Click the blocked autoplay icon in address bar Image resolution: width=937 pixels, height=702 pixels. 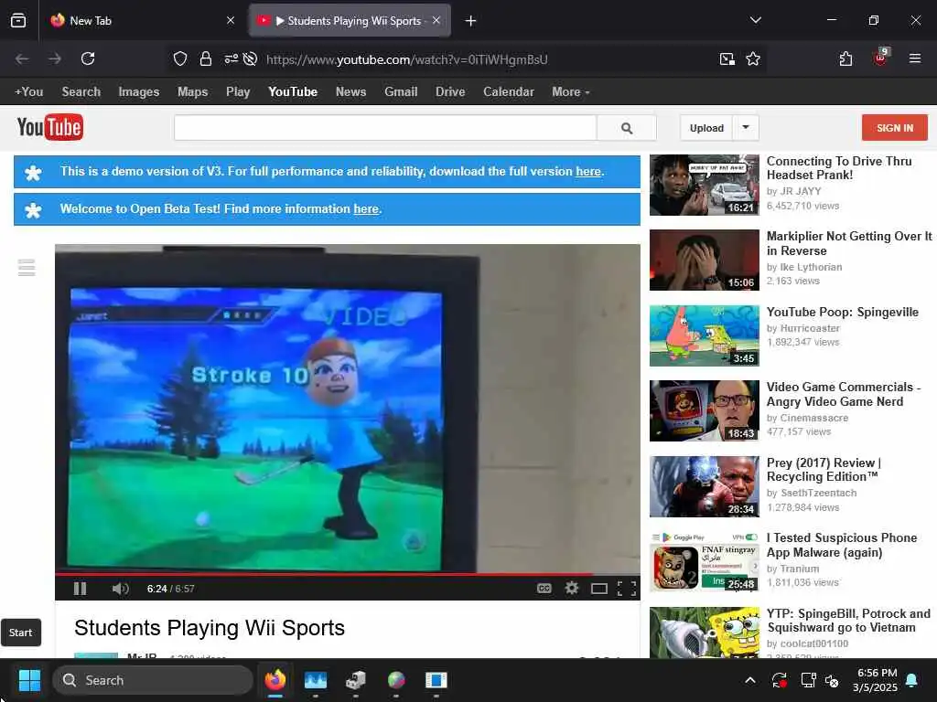[251, 58]
